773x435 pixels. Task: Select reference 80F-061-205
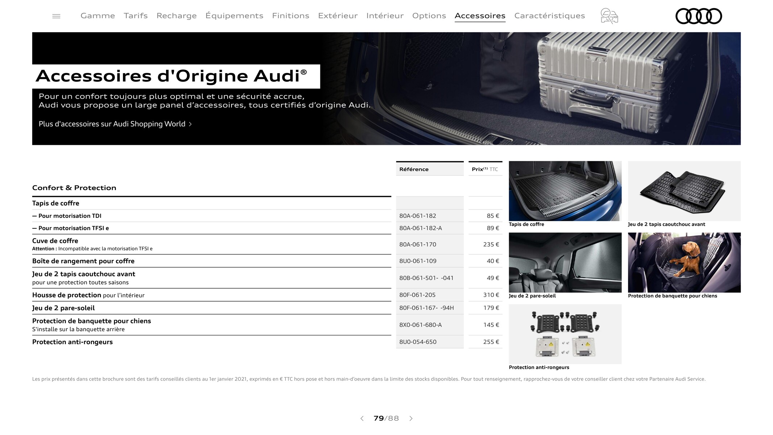[417, 295]
